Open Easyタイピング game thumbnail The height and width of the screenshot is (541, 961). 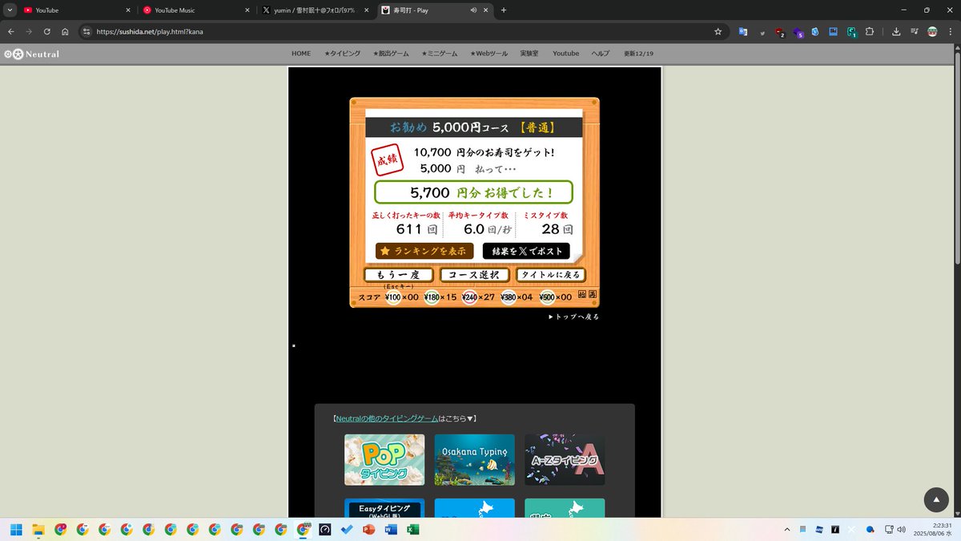coord(384,508)
